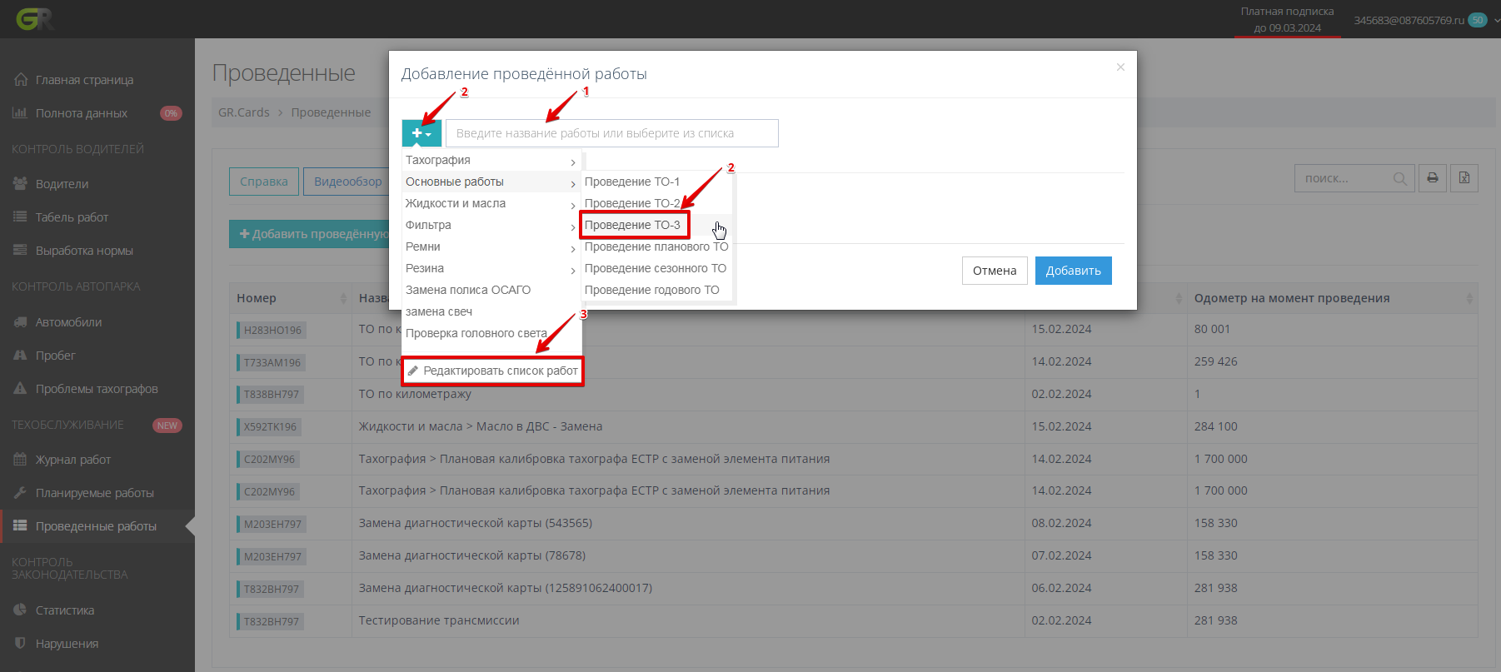Open Автомобили car icon

(20, 322)
